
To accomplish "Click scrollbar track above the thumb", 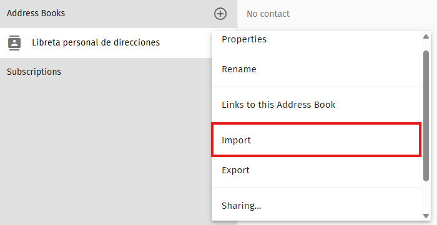I will tap(426, 45).
